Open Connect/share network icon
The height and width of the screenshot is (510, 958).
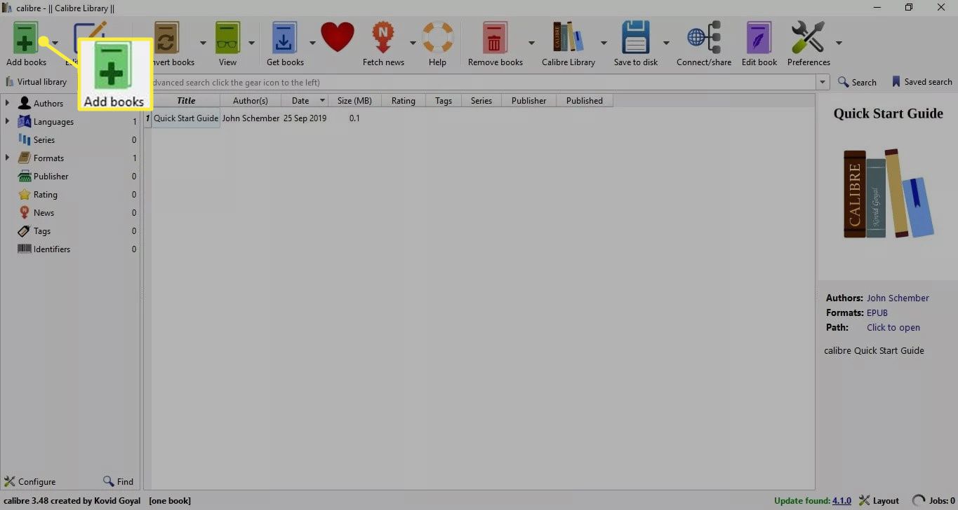(x=704, y=37)
